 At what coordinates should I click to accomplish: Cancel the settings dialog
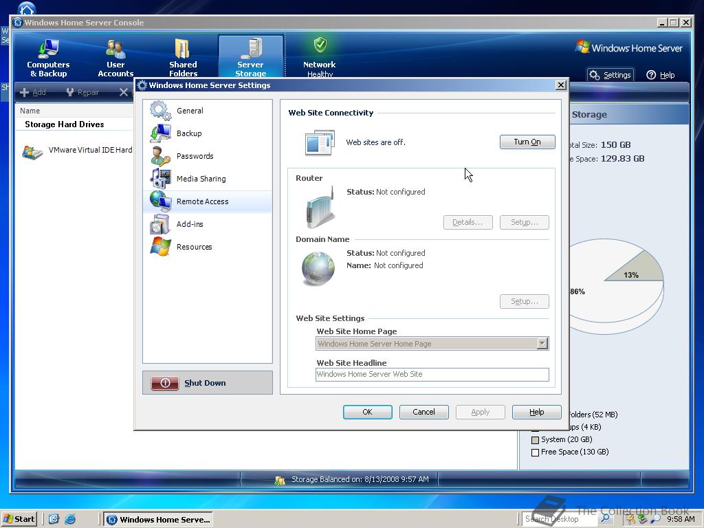coord(423,412)
